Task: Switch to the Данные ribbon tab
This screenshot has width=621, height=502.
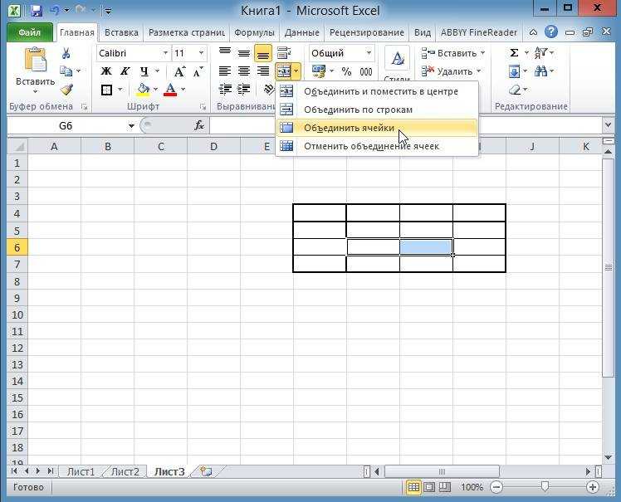Action: 302,32
